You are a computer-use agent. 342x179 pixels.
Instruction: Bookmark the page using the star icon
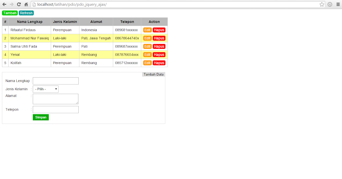pos(321,4)
